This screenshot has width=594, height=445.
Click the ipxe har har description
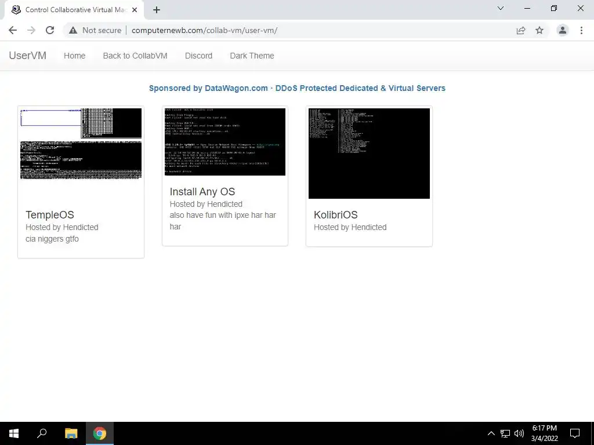(223, 221)
